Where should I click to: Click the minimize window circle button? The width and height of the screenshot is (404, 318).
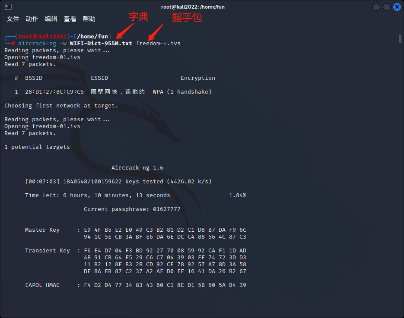click(376, 7)
